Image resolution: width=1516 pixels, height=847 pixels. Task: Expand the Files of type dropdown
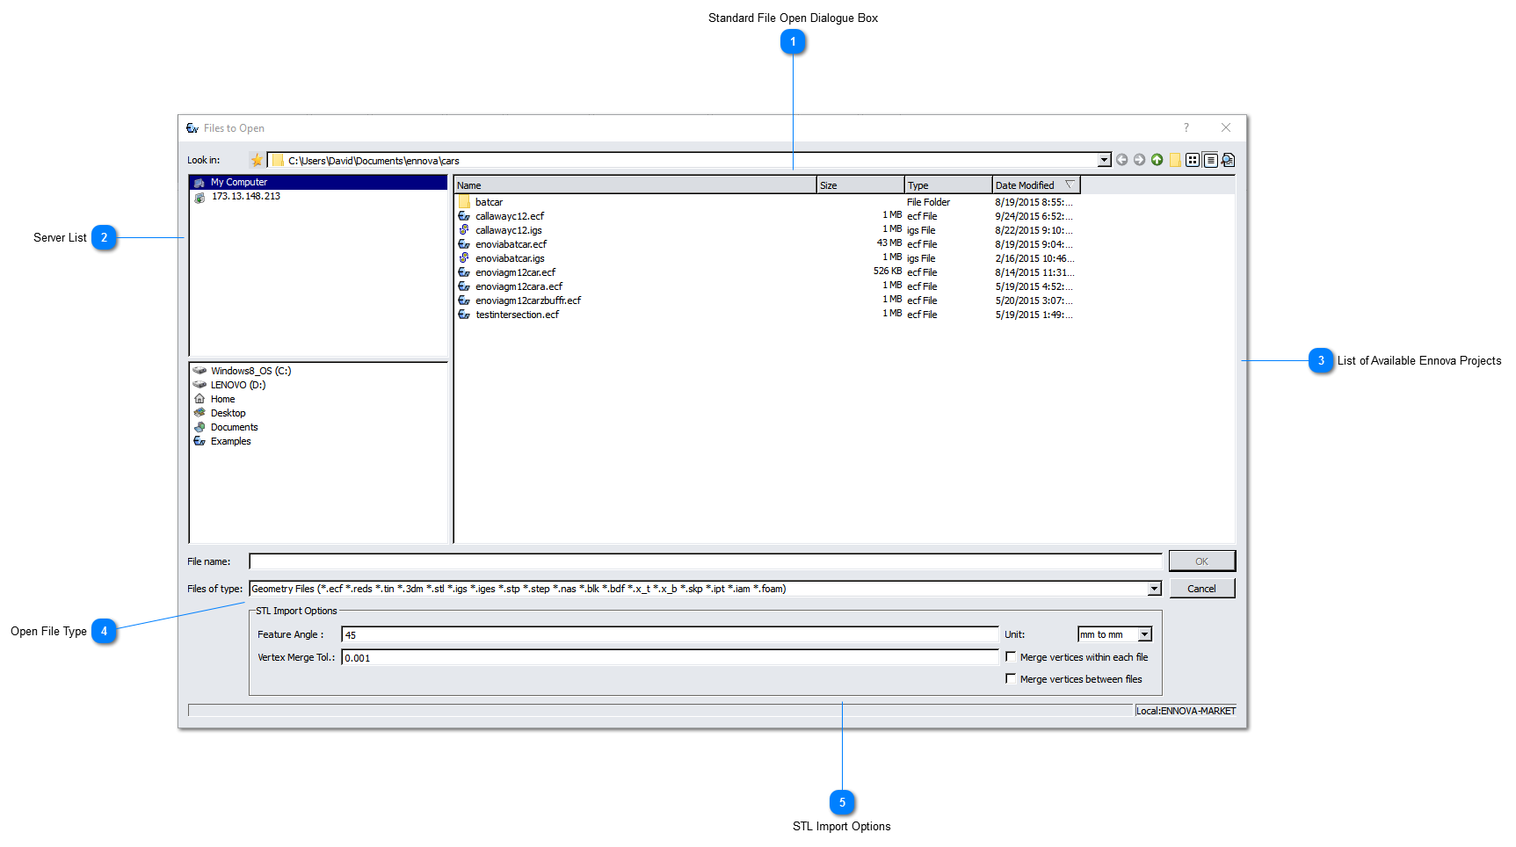tap(1152, 588)
